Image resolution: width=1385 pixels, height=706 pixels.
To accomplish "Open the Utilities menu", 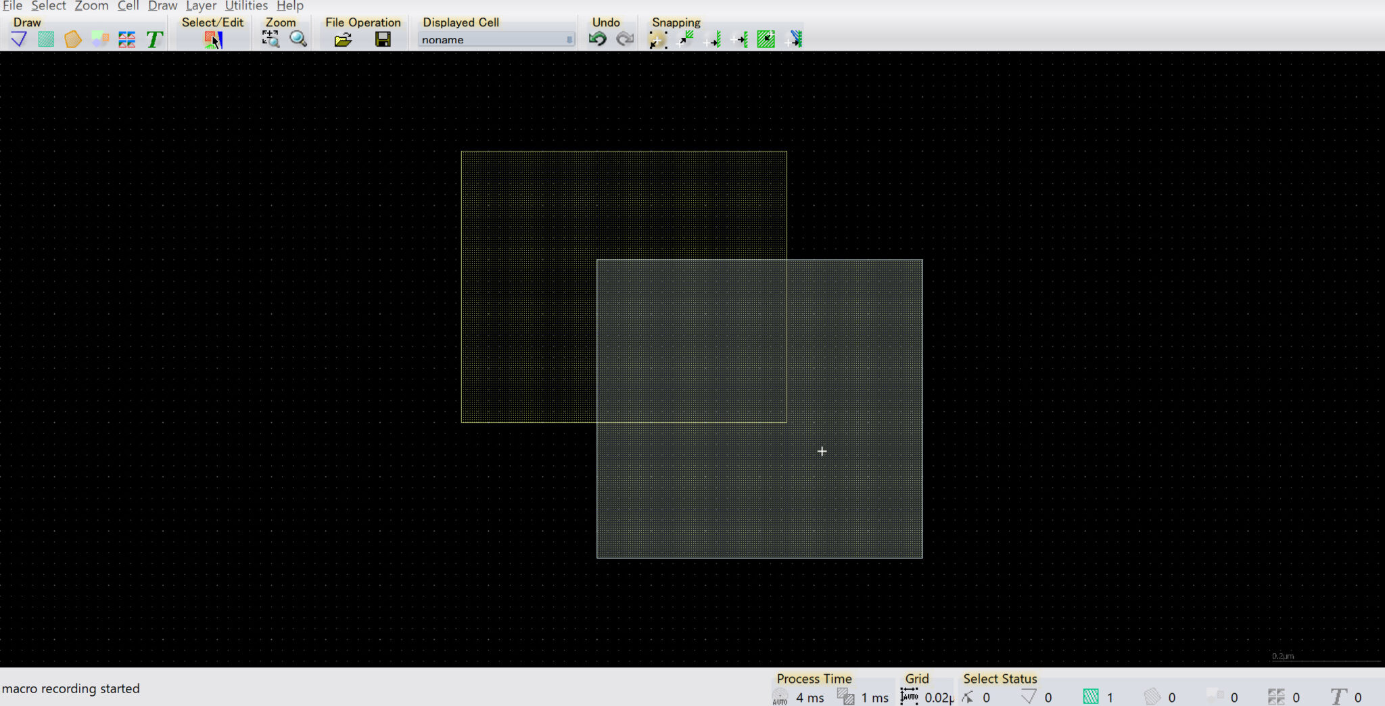I will [x=246, y=6].
